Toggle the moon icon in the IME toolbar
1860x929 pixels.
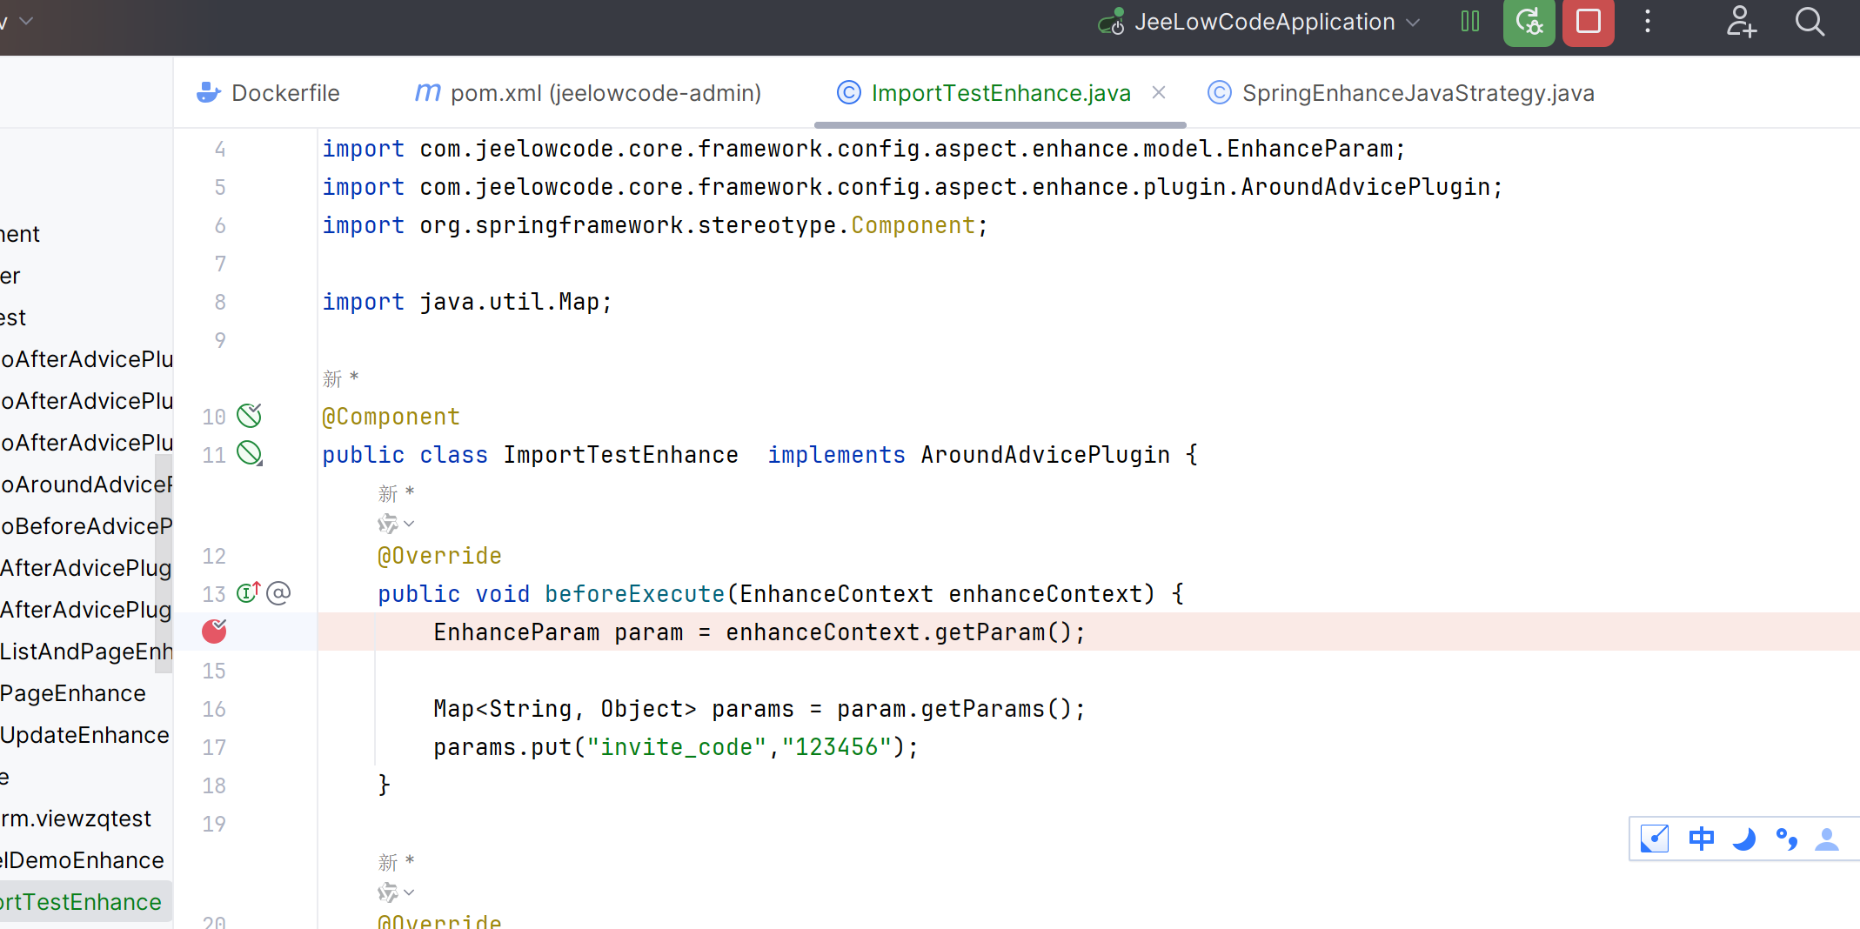(1743, 839)
